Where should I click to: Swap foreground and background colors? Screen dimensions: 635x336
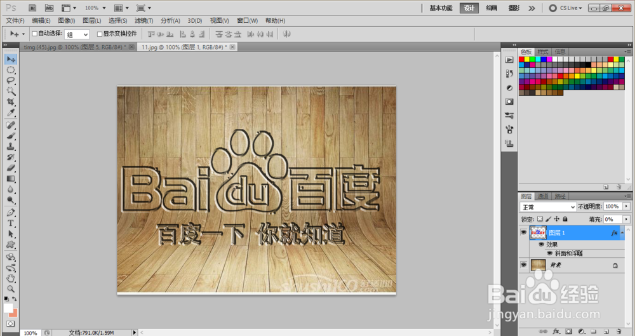pos(14,299)
